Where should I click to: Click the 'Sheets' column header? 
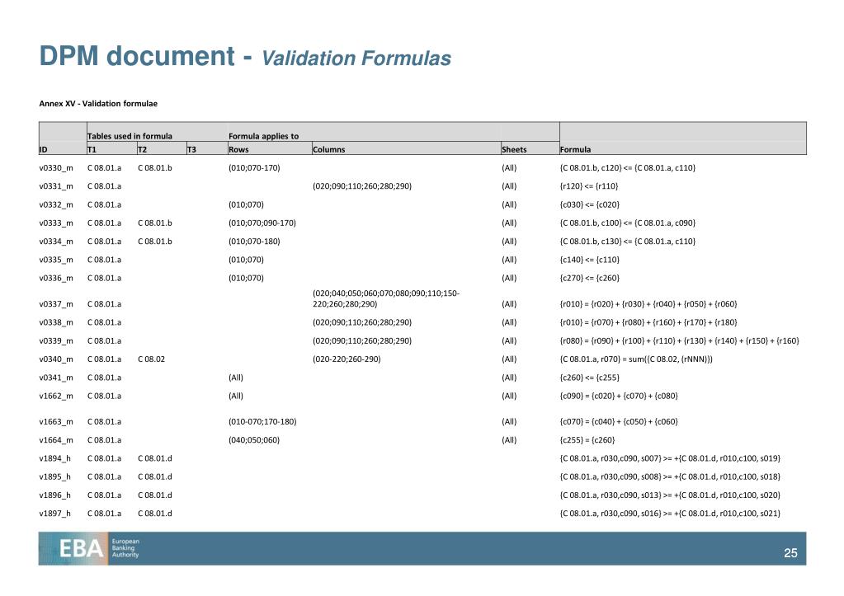[x=514, y=149]
